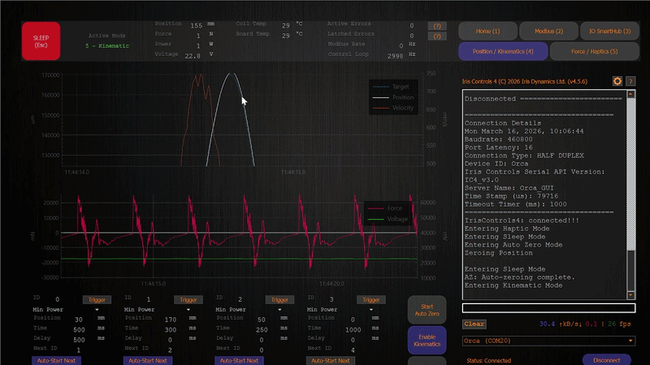Viewport: 650px width, 365px height.
Task: Open settings with the orange gear icon
Action: tap(617, 81)
